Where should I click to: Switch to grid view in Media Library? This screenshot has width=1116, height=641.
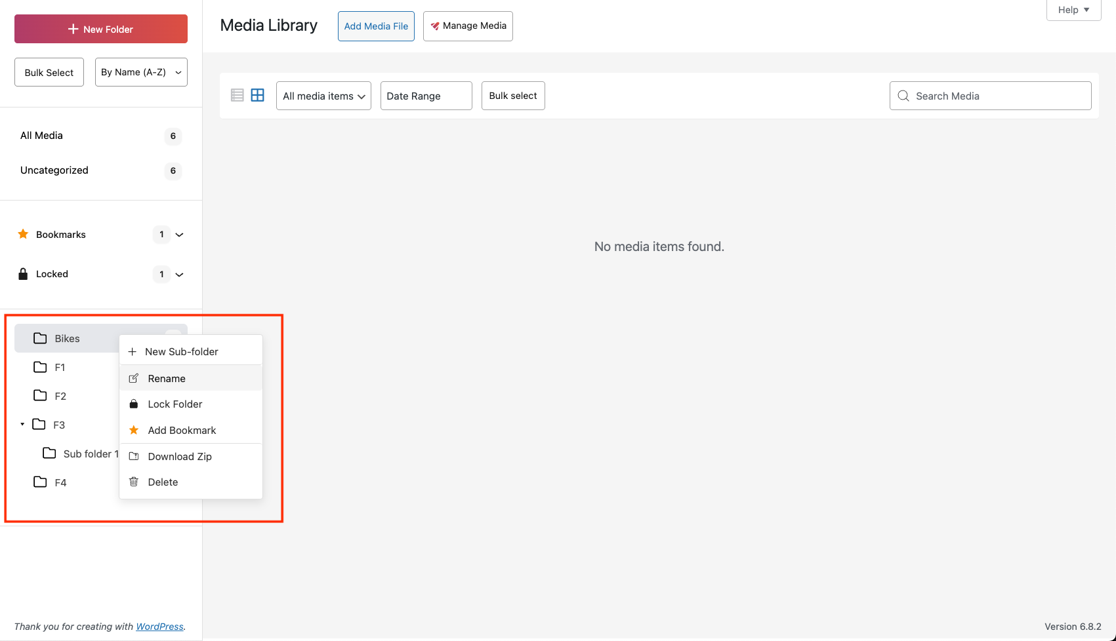coord(257,95)
